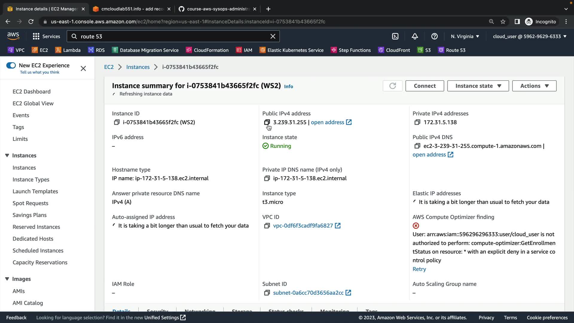Copy the public IPv4 address

click(267, 122)
